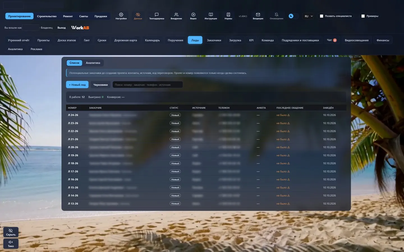Image resolution: width=404 pixels, height=252 pixels.
Task: Click the Оповещения bell icon
Action: point(276,16)
